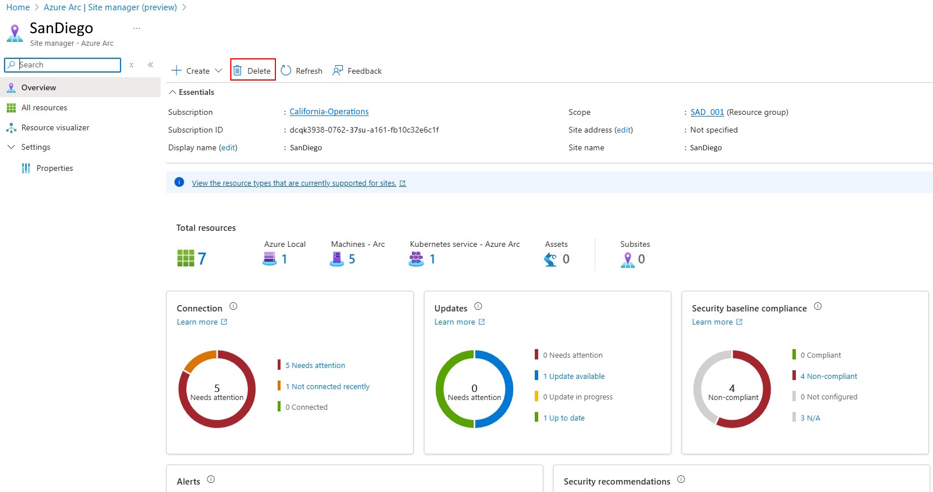Click the subscription ID value text
933x492 pixels.
(364, 130)
